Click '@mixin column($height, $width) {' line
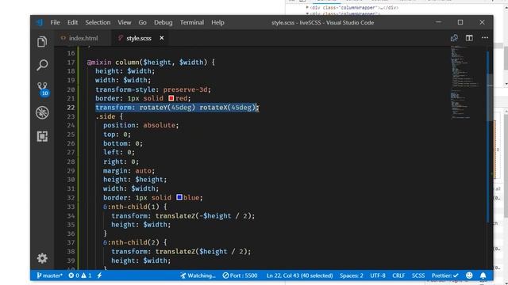Viewport: 508px width, 285px height. (151, 62)
